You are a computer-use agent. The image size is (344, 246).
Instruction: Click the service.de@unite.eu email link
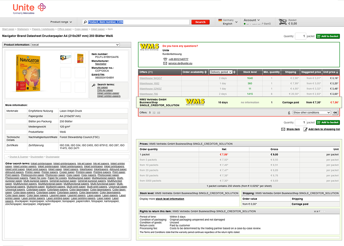click(x=180, y=63)
